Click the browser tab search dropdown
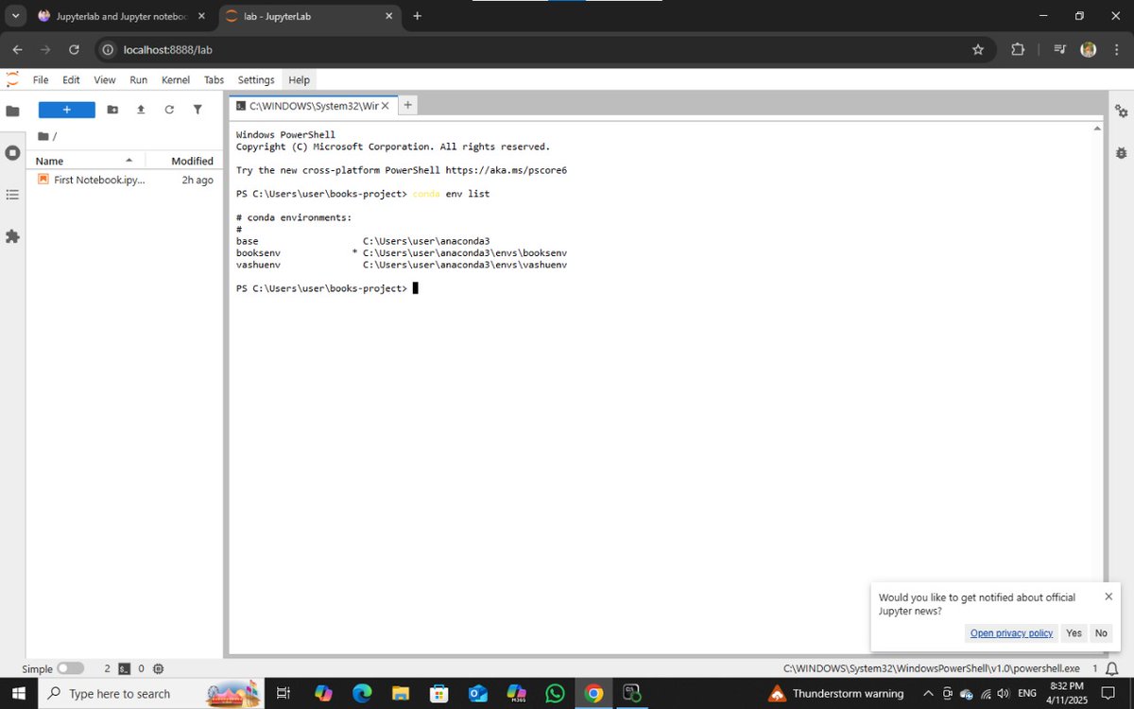This screenshot has height=709, width=1134. click(x=16, y=16)
